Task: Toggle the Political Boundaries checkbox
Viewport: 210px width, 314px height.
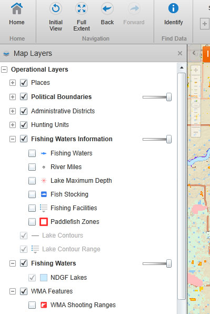Action: point(24,97)
